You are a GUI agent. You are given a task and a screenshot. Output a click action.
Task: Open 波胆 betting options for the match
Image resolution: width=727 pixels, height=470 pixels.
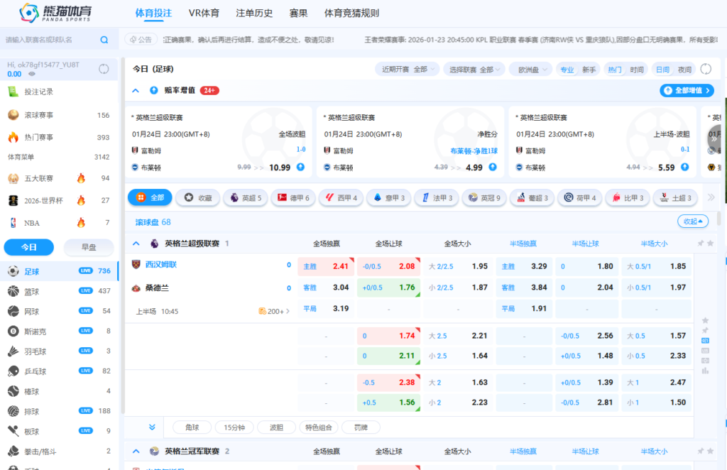tap(275, 427)
